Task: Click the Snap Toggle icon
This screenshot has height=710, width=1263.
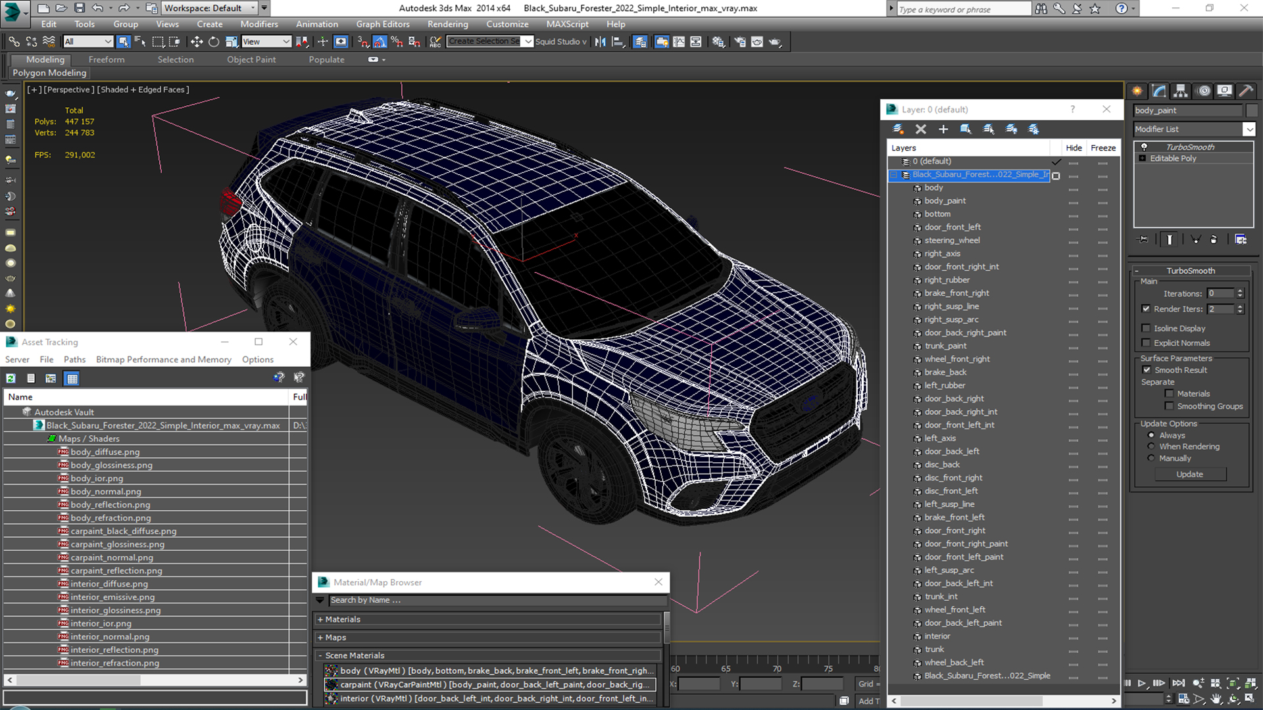Action: (x=361, y=41)
